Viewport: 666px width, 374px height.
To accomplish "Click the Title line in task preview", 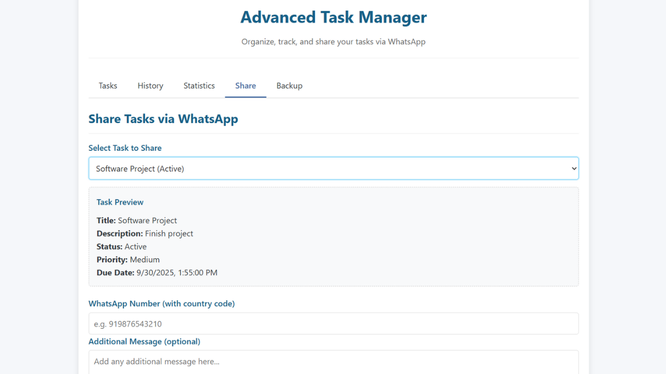I will (x=137, y=220).
